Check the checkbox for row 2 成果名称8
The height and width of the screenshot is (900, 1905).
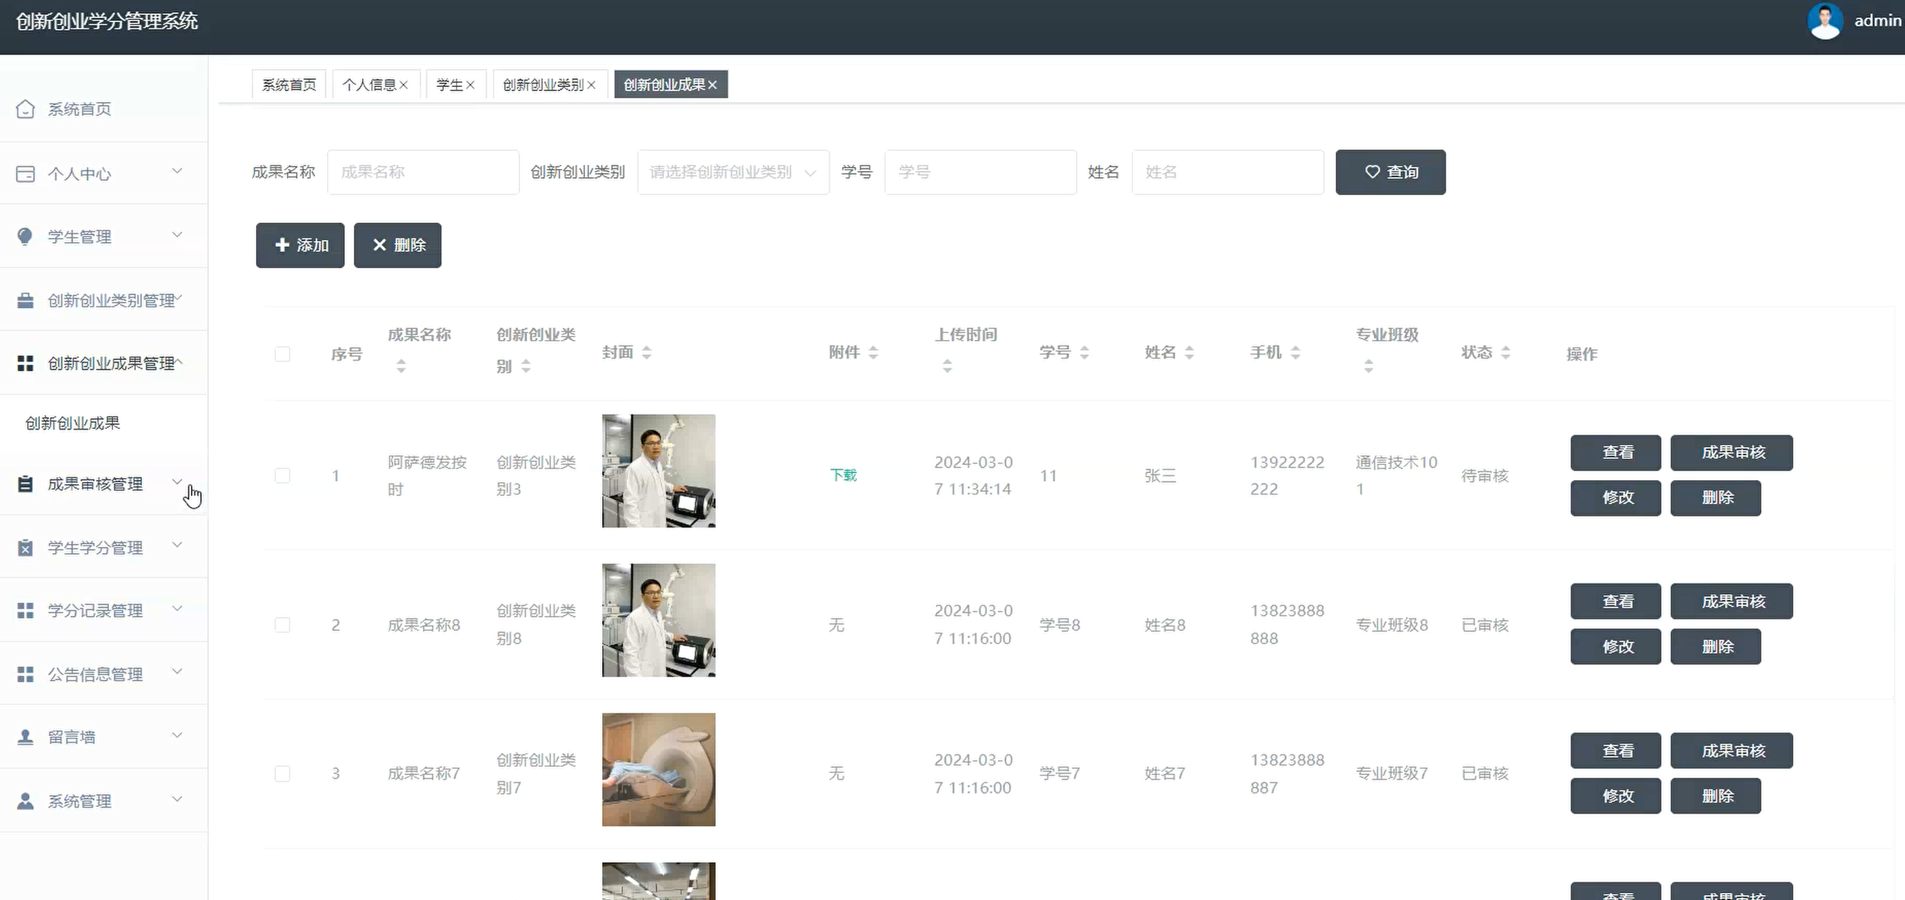pos(283,625)
